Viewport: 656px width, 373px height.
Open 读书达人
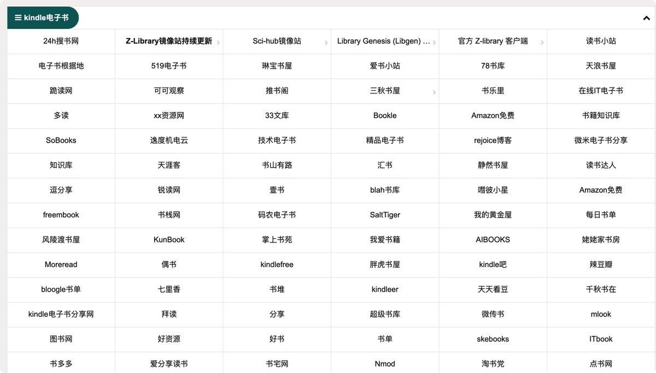[x=601, y=165]
